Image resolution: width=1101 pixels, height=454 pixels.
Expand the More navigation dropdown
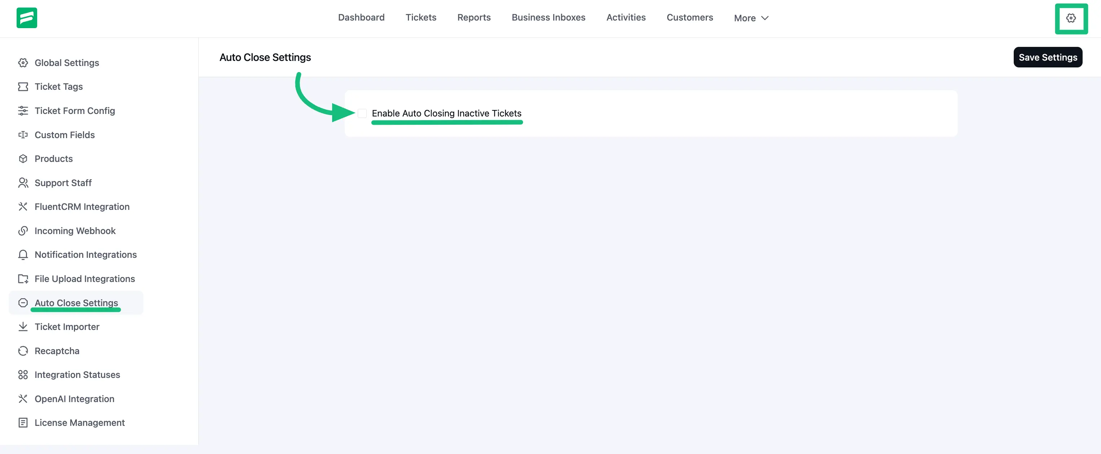pyautogui.click(x=751, y=18)
